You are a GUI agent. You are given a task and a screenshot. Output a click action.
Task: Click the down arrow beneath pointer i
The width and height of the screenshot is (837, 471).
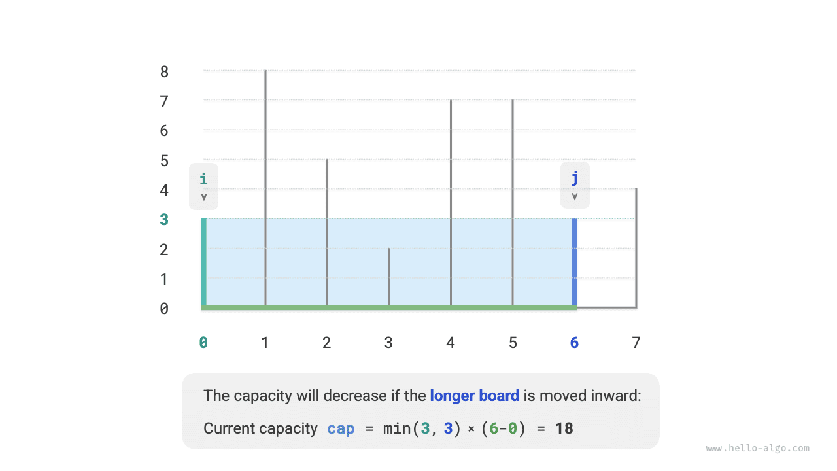point(203,197)
